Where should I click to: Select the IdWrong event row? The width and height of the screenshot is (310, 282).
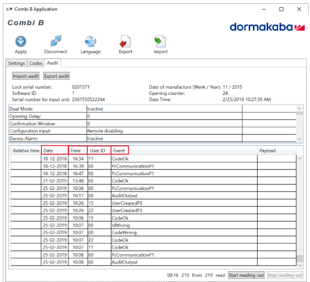click(x=119, y=225)
